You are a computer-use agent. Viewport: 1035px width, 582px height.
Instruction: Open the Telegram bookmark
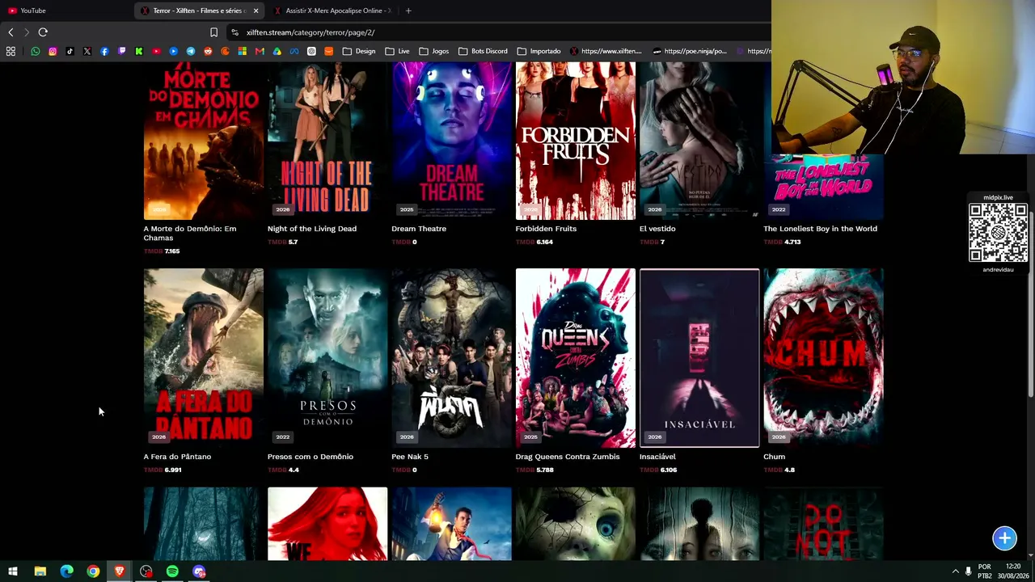[x=191, y=51]
